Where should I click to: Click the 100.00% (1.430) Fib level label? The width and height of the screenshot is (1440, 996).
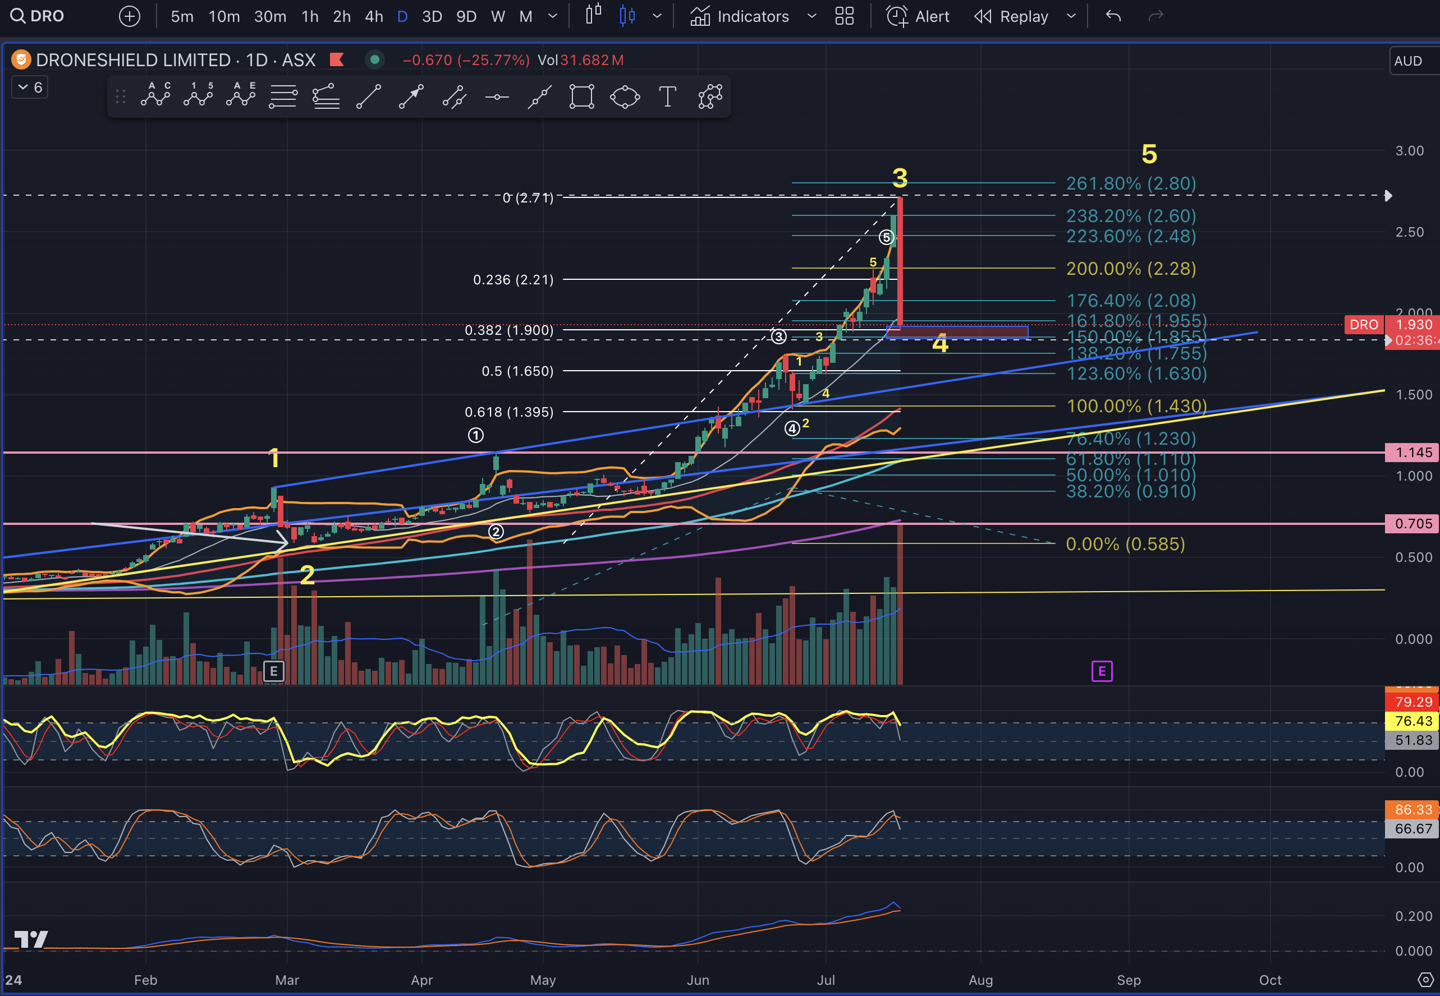tap(1136, 405)
